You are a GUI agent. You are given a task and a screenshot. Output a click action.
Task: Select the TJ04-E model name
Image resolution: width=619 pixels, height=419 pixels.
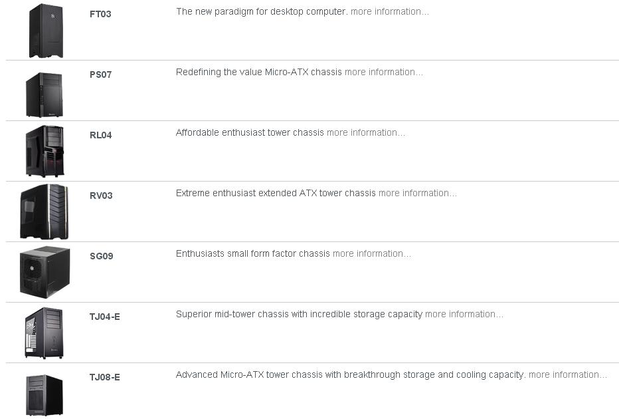click(x=104, y=317)
